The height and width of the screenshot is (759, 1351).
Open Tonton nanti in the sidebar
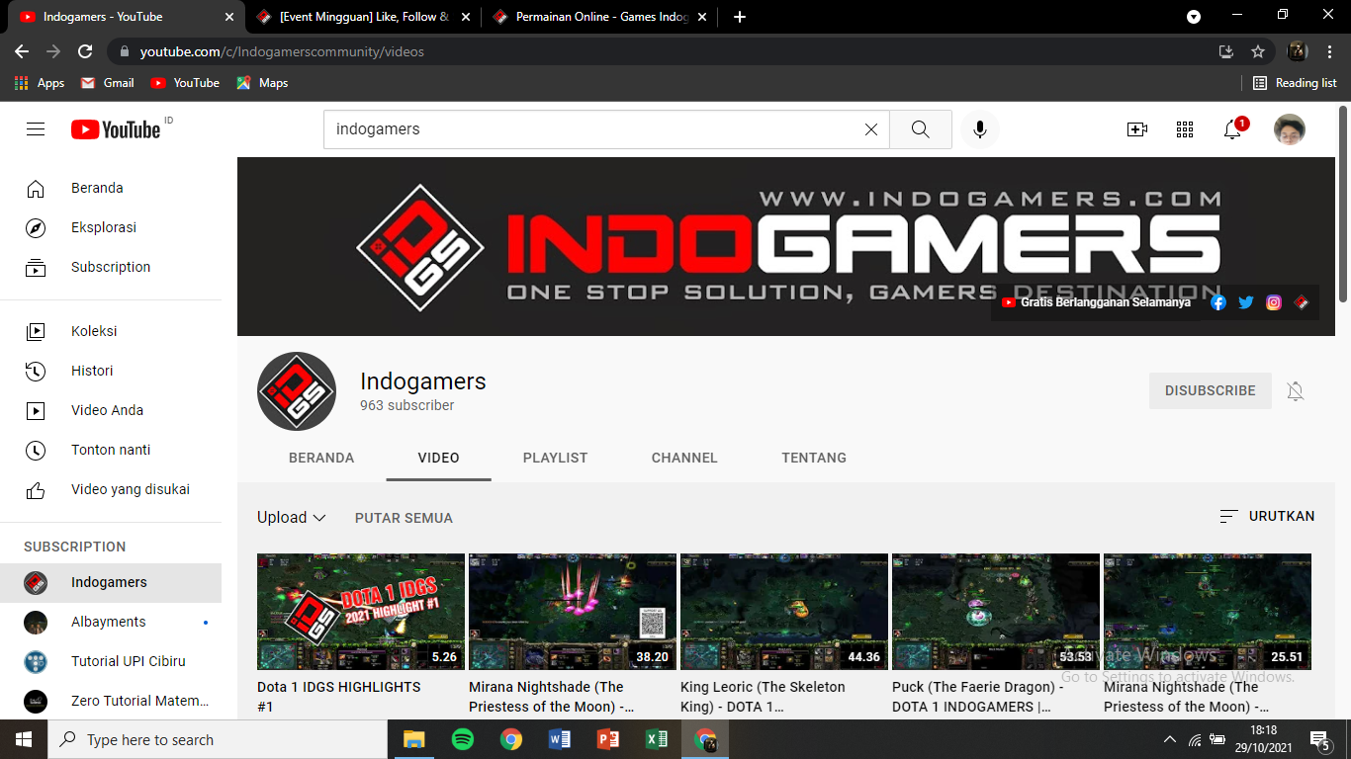(111, 450)
